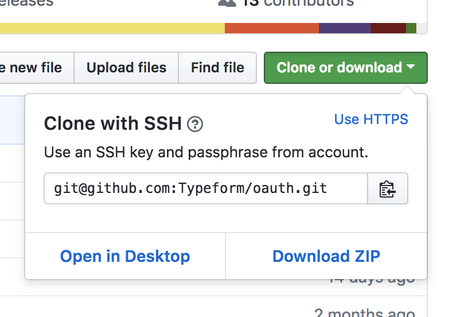Download ZIP of the repository
This screenshot has height=317, width=468.
[x=326, y=256]
